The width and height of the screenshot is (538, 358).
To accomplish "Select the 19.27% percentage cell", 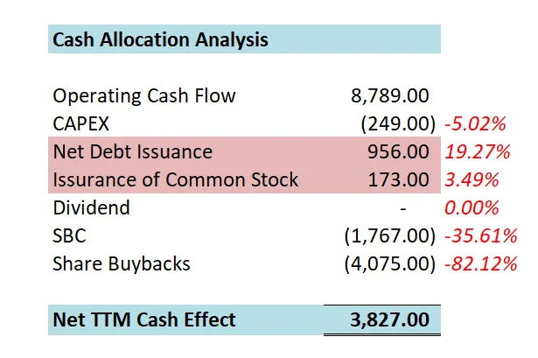I will 478,151.
